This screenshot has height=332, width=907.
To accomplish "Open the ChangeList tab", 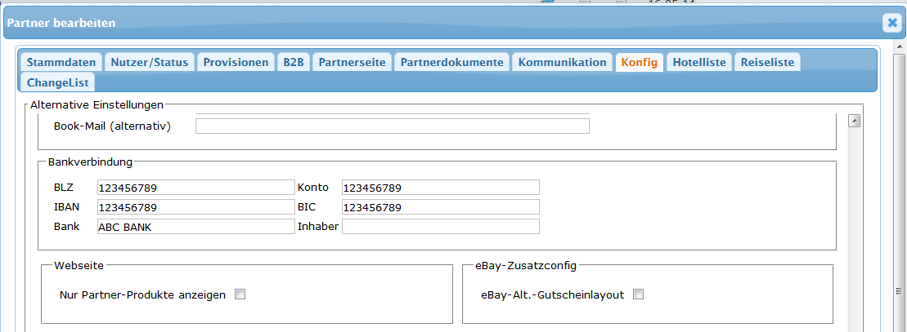I will pyautogui.click(x=57, y=82).
